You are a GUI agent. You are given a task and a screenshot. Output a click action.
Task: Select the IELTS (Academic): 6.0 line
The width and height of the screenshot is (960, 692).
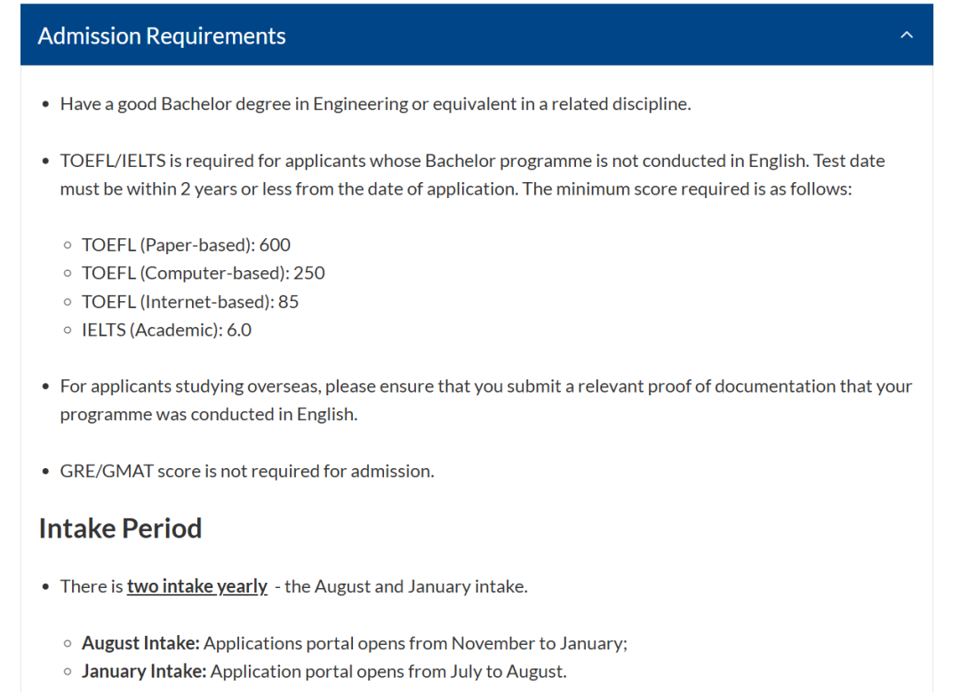coord(166,330)
